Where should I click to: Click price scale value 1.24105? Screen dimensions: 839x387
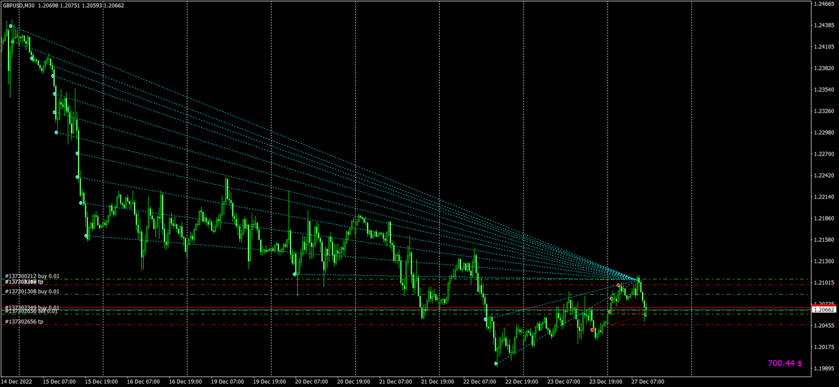click(x=824, y=47)
